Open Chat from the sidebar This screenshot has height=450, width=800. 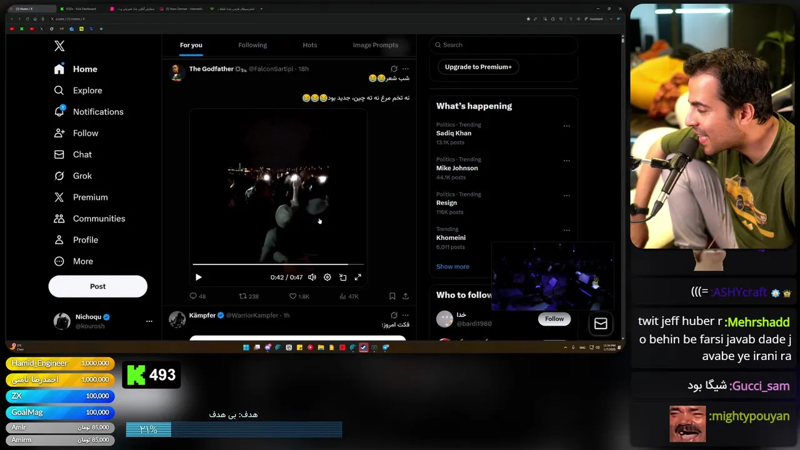coord(73,154)
